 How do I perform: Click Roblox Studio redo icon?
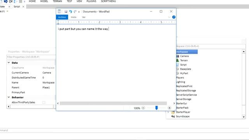coord(11,2)
